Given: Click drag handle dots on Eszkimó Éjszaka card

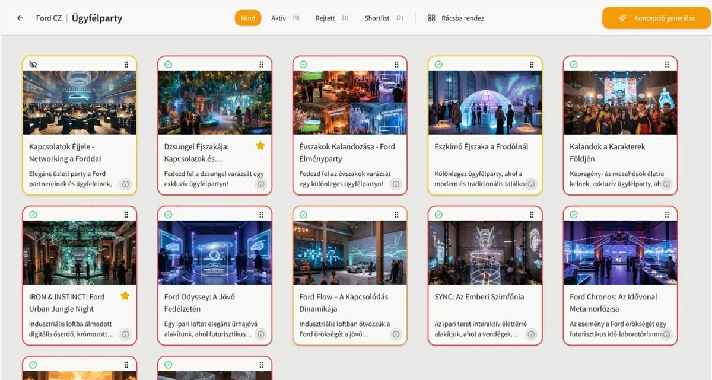Looking at the screenshot, I should pos(532,64).
